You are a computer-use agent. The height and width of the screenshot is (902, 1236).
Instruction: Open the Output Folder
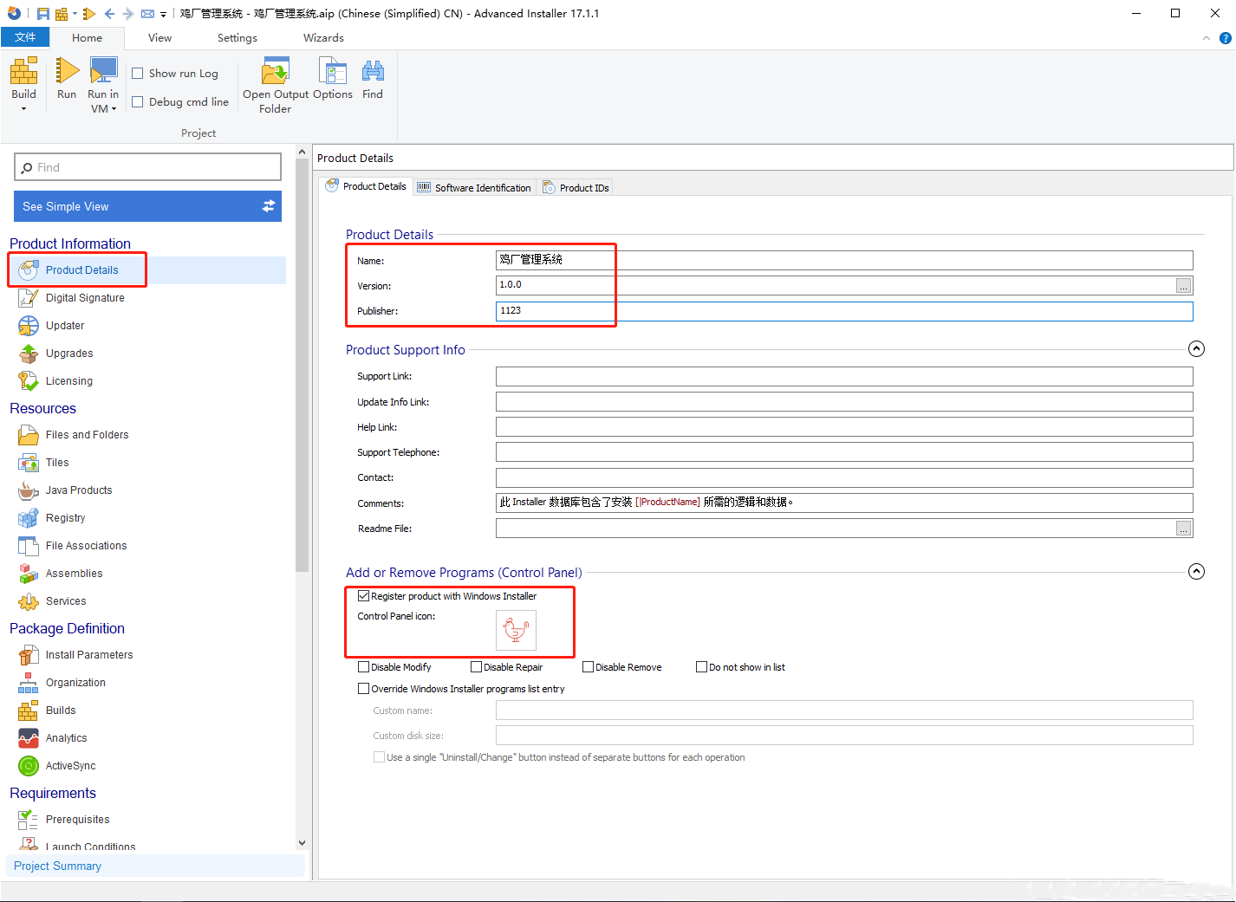pyautogui.click(x=275, y=72)
